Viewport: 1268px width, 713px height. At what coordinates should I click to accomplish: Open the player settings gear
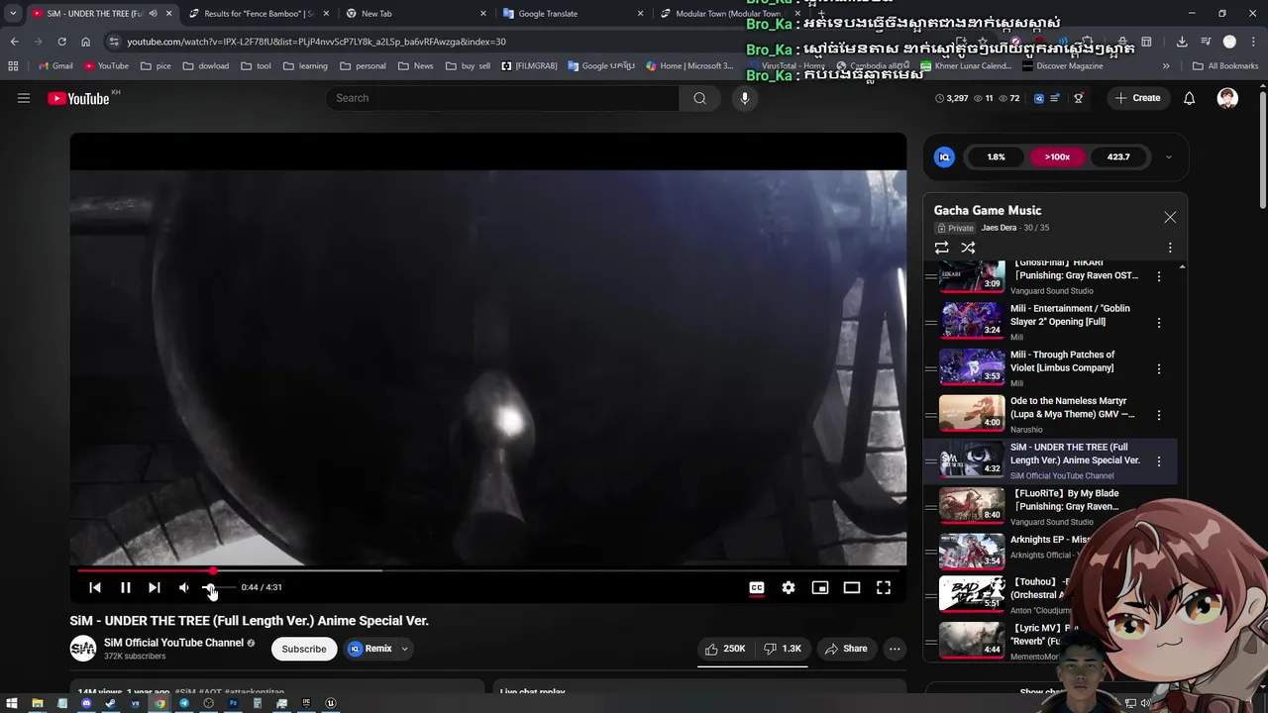[789, 587]
